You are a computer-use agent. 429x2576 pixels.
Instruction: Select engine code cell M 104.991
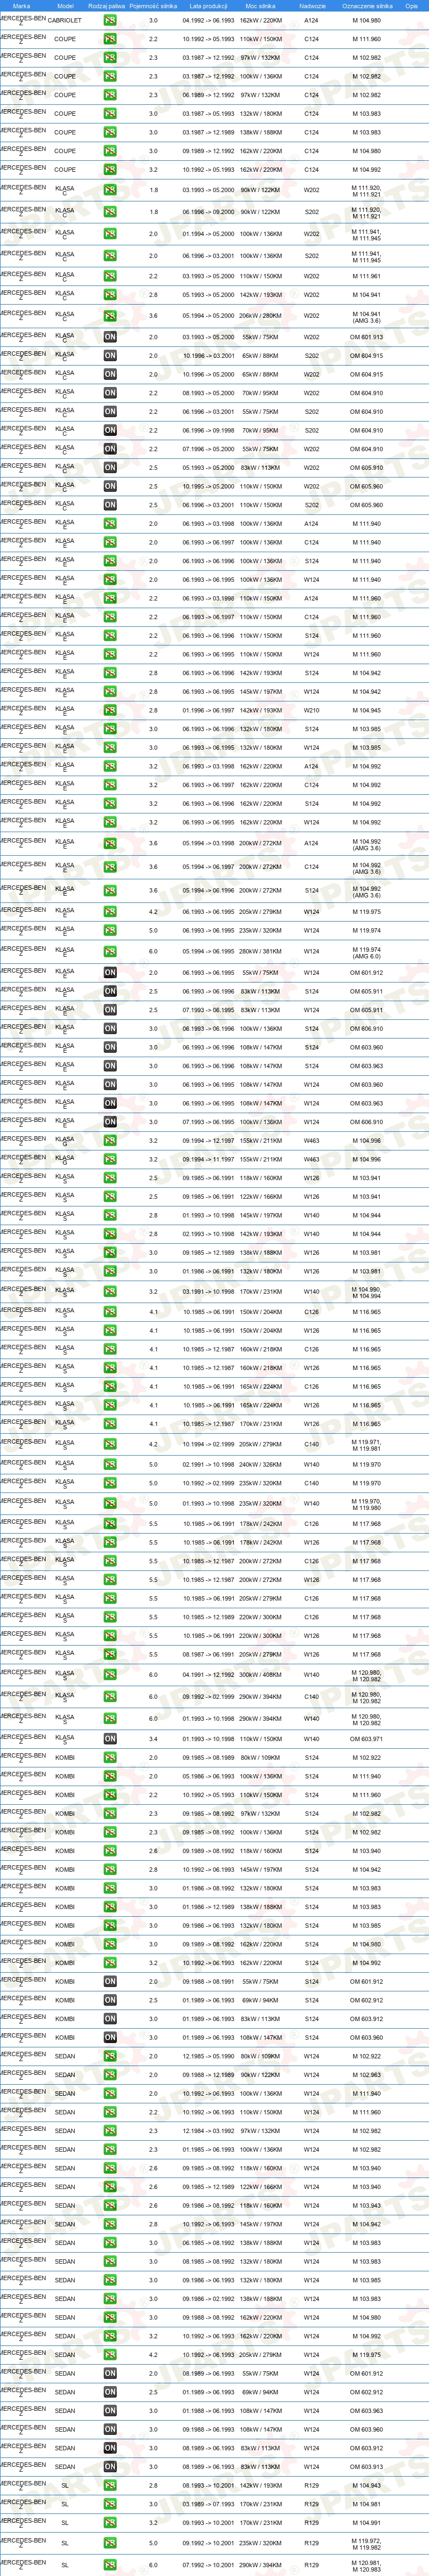point(367,2523)
